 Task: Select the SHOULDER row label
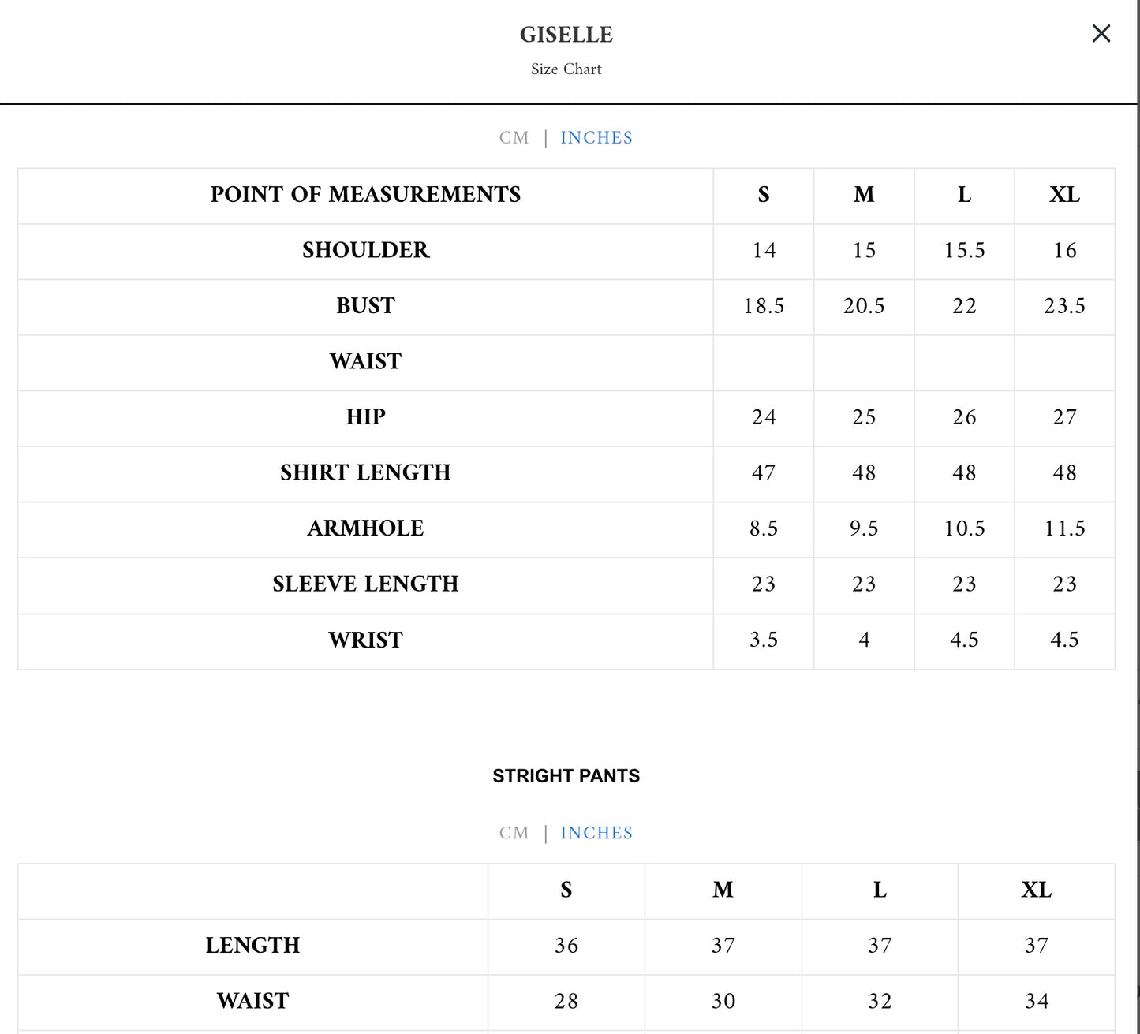[365, 251]
